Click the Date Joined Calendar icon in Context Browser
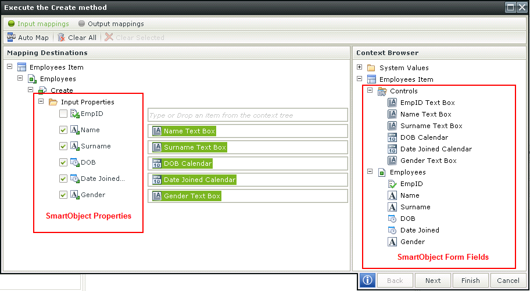This screenshot has height=291, width=530. click(392, 149)
